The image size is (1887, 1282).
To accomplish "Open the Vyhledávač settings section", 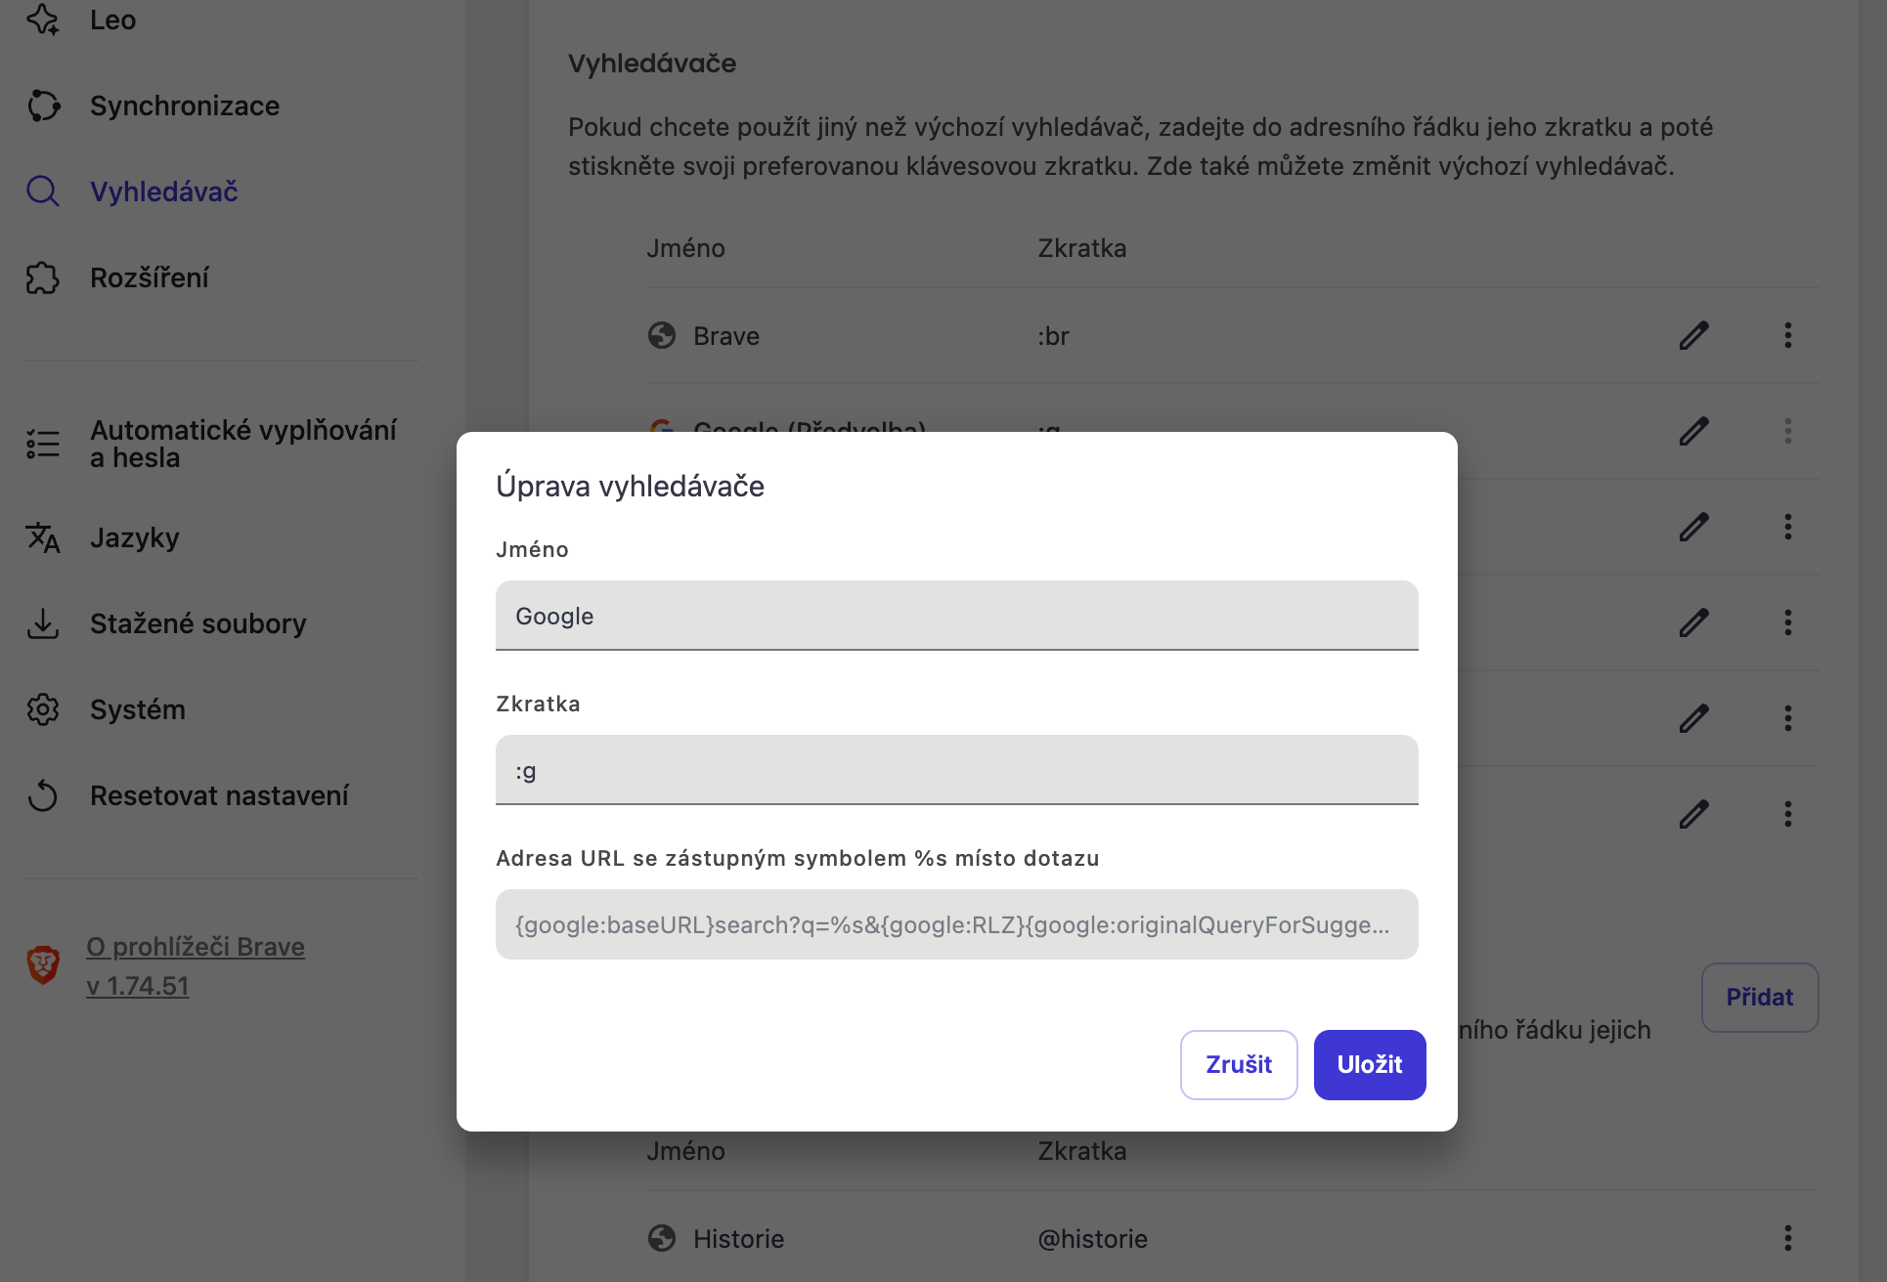I will (x=163, y=192).
